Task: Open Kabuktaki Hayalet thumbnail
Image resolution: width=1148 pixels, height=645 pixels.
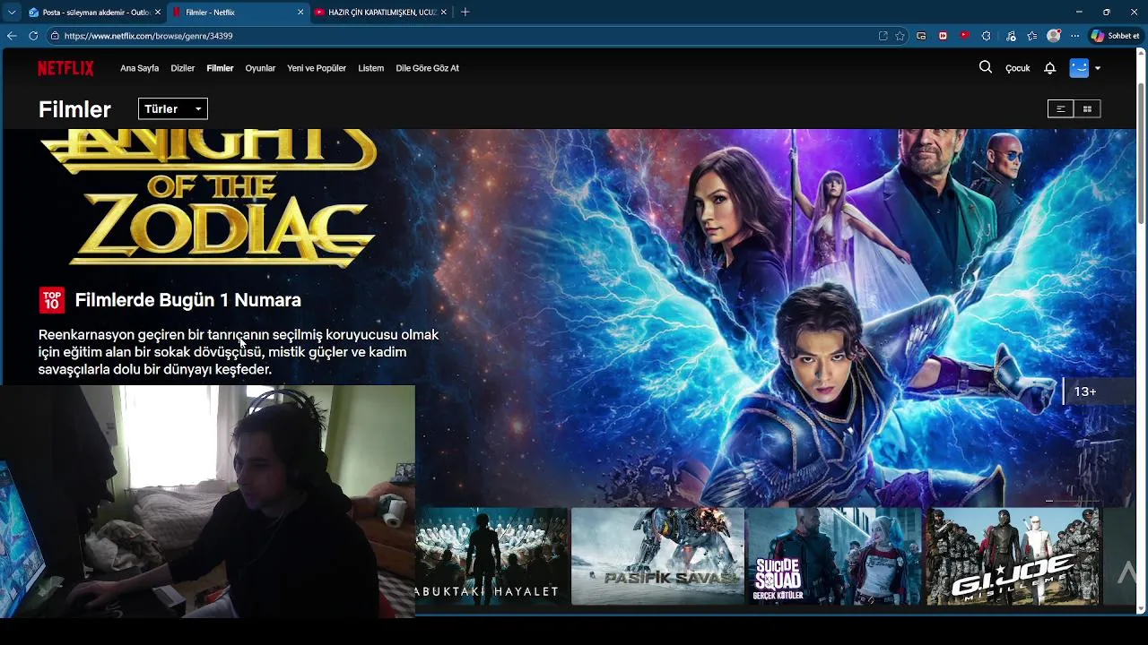Action: [x=491, y=556]
